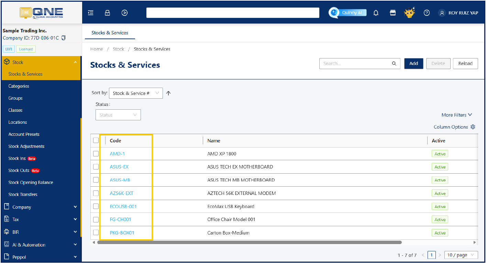Click the QNE logo

point(41,12)
